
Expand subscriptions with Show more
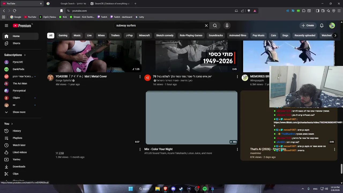tap(20, 112)
